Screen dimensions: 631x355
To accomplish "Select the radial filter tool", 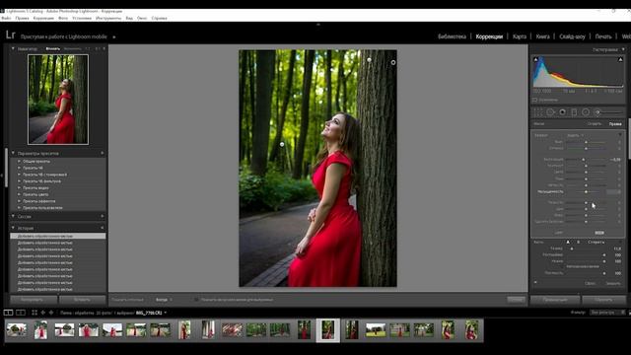I will (586, 112).
